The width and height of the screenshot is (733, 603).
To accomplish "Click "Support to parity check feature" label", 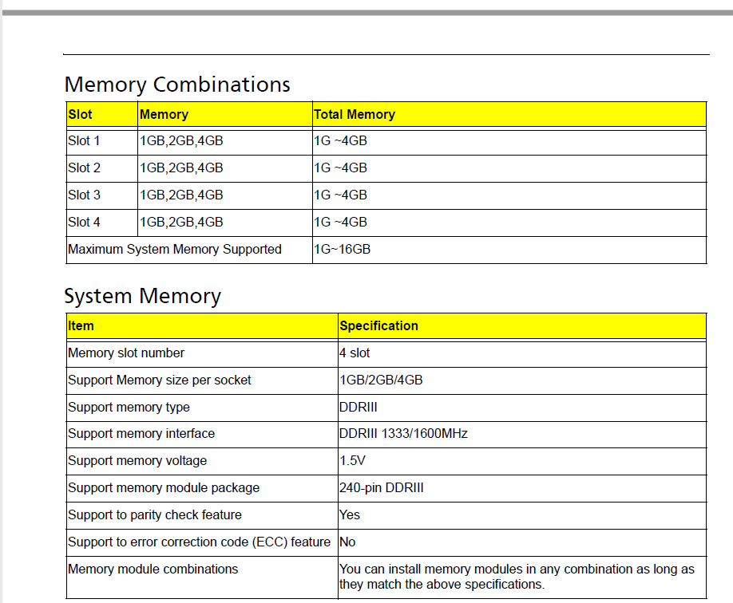I will [x=155, y=515].
